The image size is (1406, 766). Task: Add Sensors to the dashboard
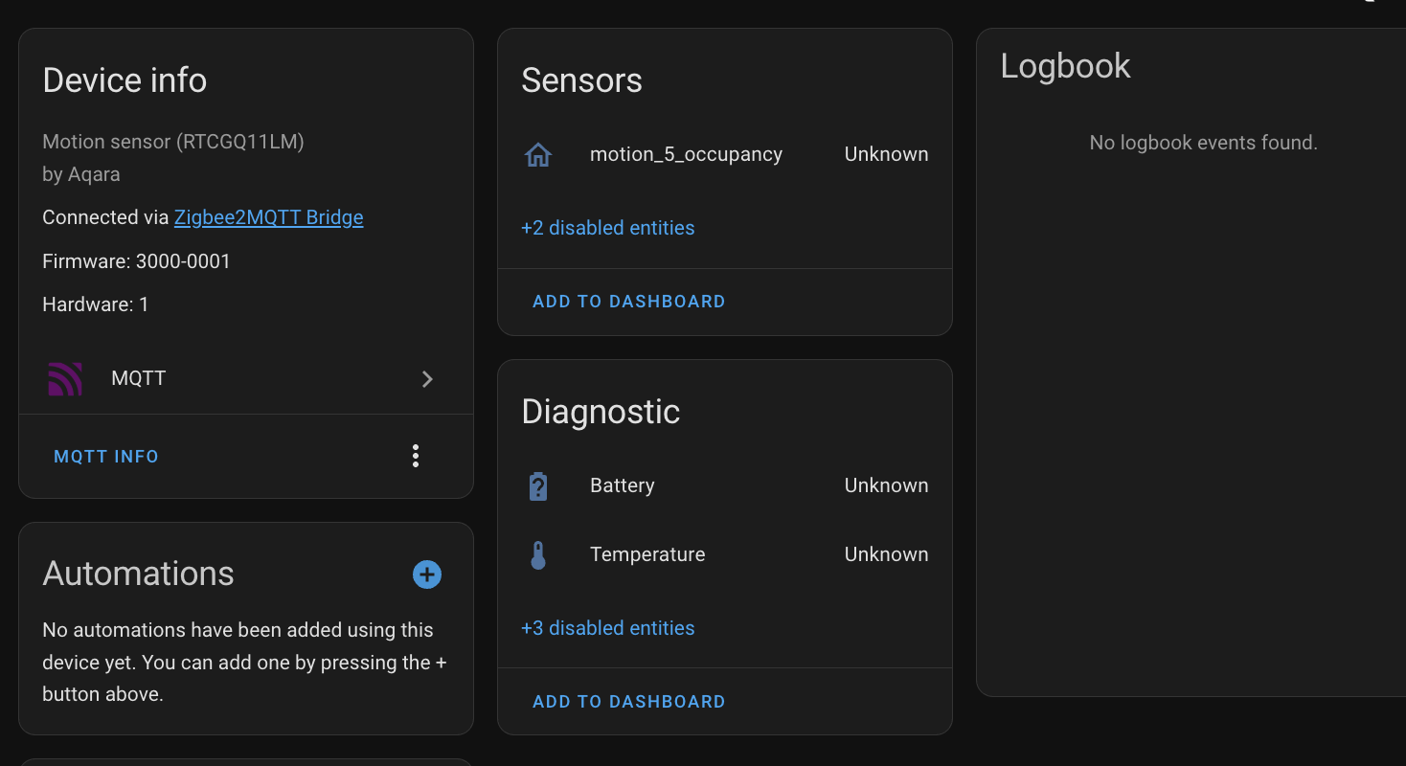pyautogui.click(x=628, y=301)
